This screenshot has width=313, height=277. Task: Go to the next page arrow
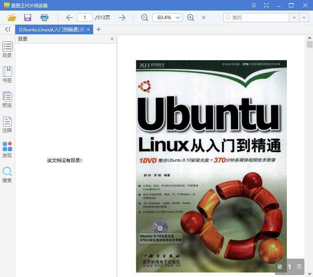(x=122, y=18)
